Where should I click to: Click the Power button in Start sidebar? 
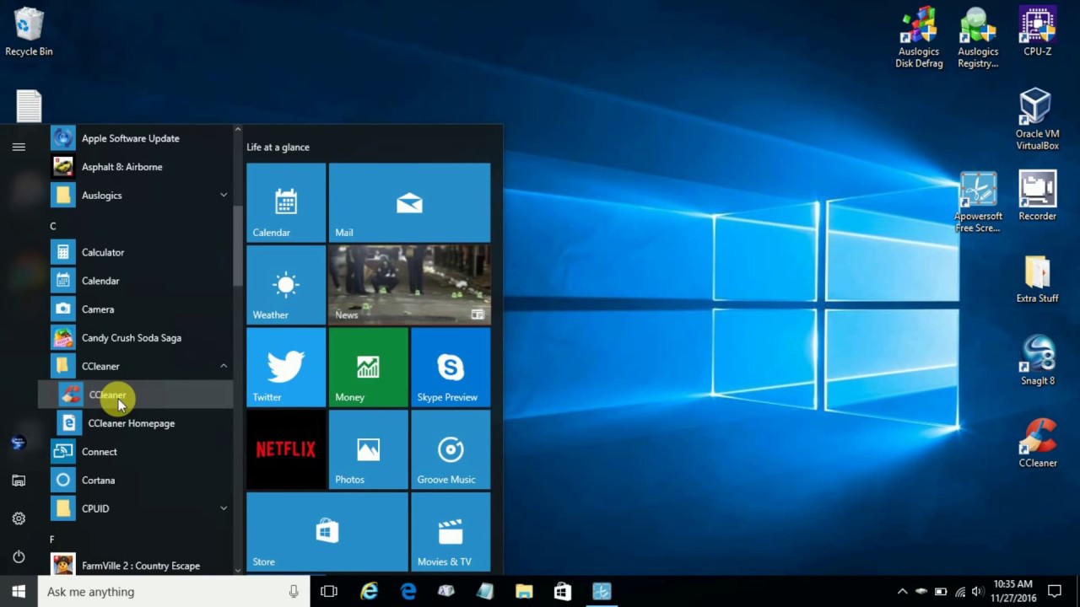(x=19, y=556)
